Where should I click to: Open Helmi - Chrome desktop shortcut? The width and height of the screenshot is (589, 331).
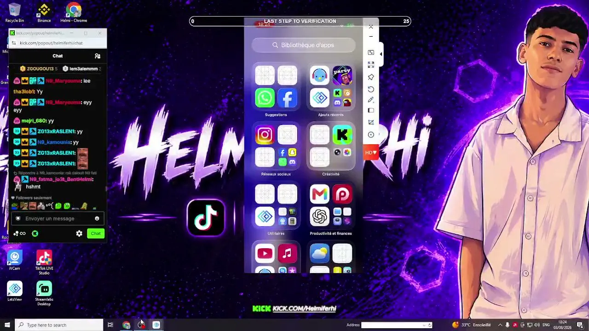pyautogui.click(x=74, y=13)
